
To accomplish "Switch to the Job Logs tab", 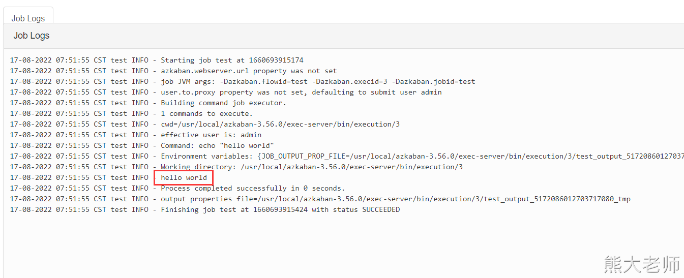I will [28, 18].
